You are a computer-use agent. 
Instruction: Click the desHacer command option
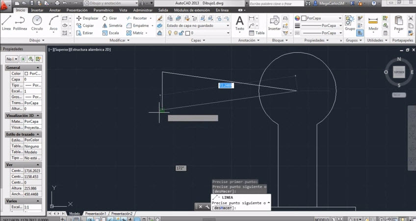pyautogui.click(x=223, y=208)
